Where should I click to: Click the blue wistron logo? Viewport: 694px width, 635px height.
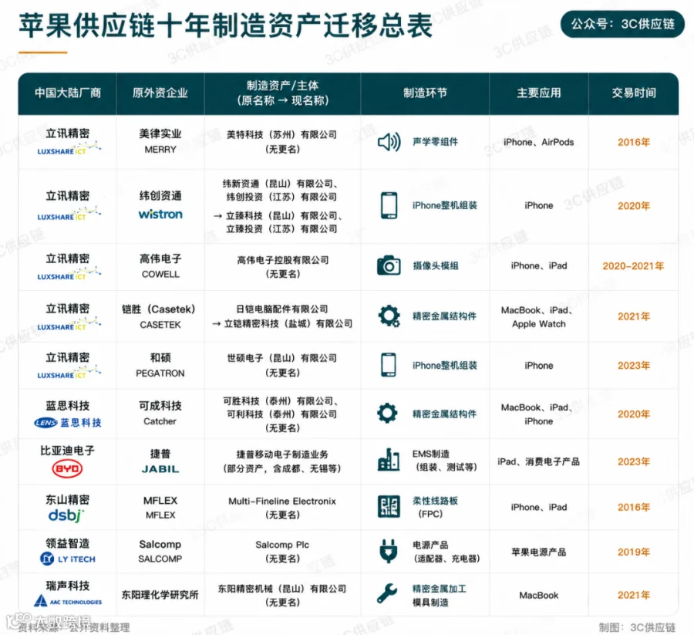[x=160, y=214]
